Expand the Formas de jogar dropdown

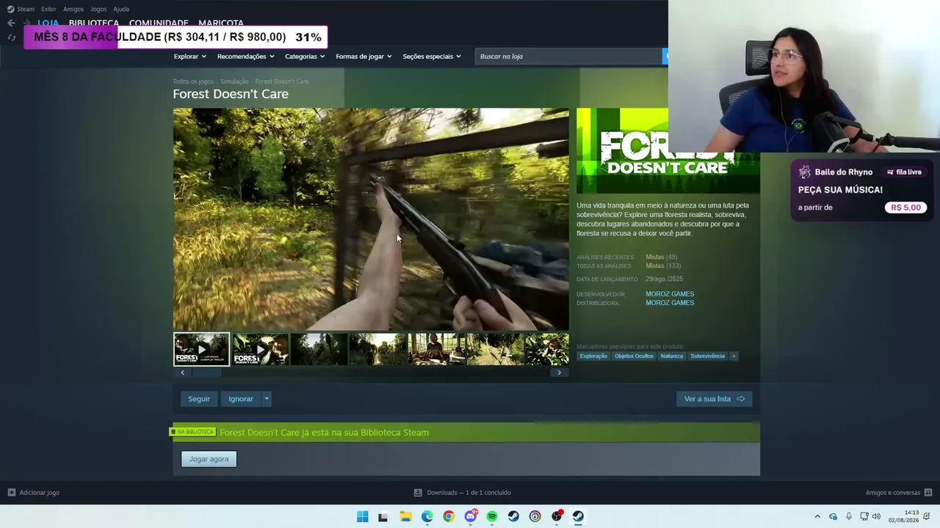(364, 56)
